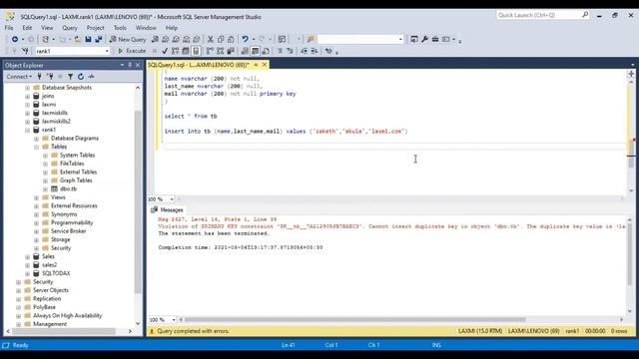The height and width of the screenshot is (359, 639).
Task: Click the 'select * from tb' query line
Action: coord(191,117)
